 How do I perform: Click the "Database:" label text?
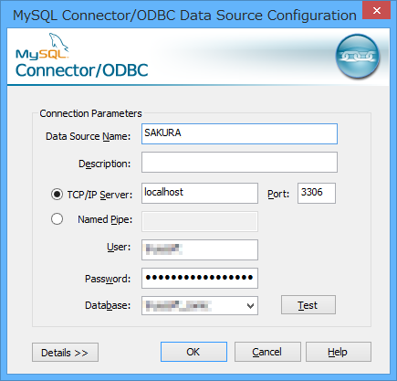click(x=108, y=305)
